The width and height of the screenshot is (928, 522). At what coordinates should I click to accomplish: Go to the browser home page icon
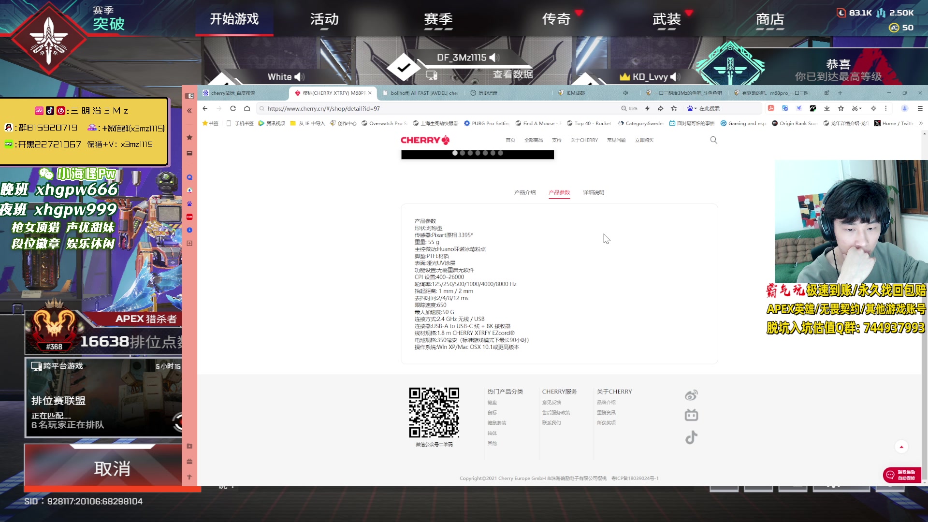[x=247, y=109]
